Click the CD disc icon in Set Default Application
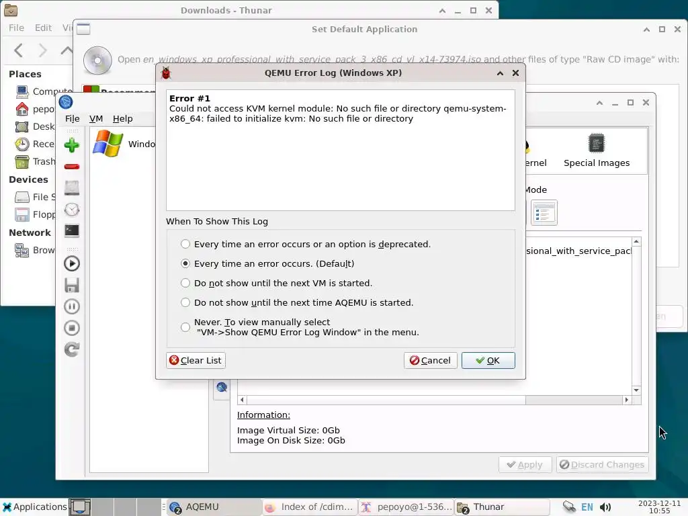688x516 pixels. (98, 60)
